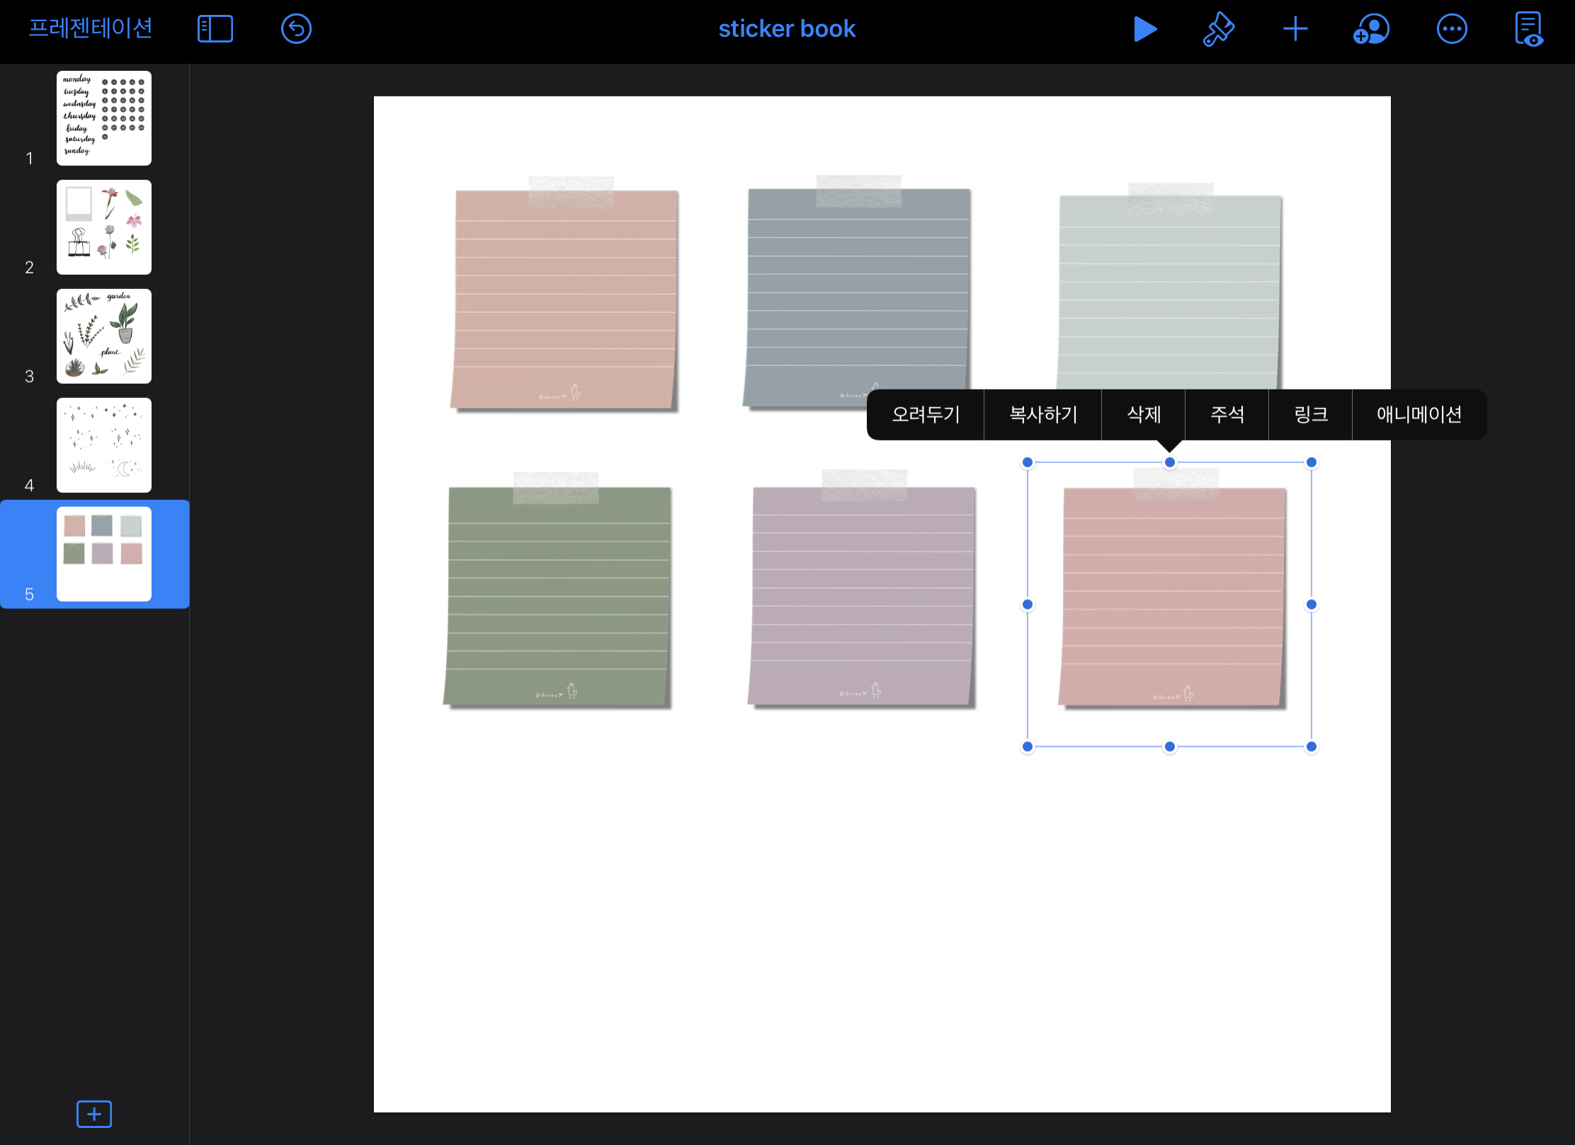Image resolution: width=1575 pixels, height=1145 pixels.
Task: Select the green sticky note image
Action: pos(558,596)
